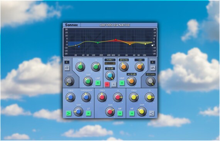The width and height of the screenshot is (220, 141).
Task: Click the orange HMF gain knob
Action: (132, 81)
